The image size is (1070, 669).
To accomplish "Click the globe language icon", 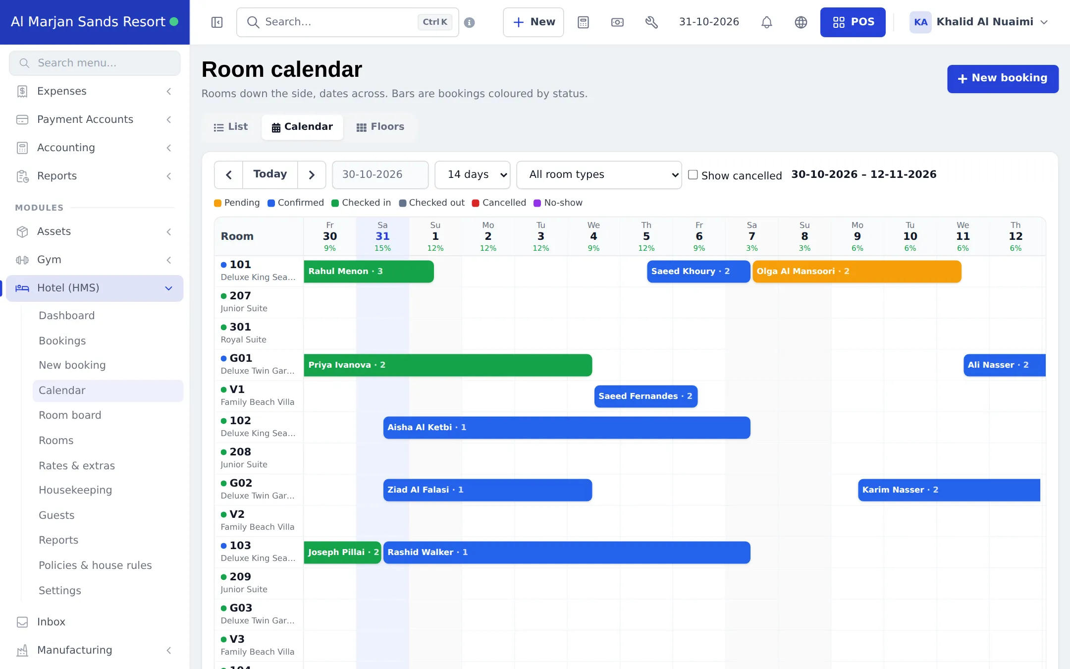I will click(801, 22).
